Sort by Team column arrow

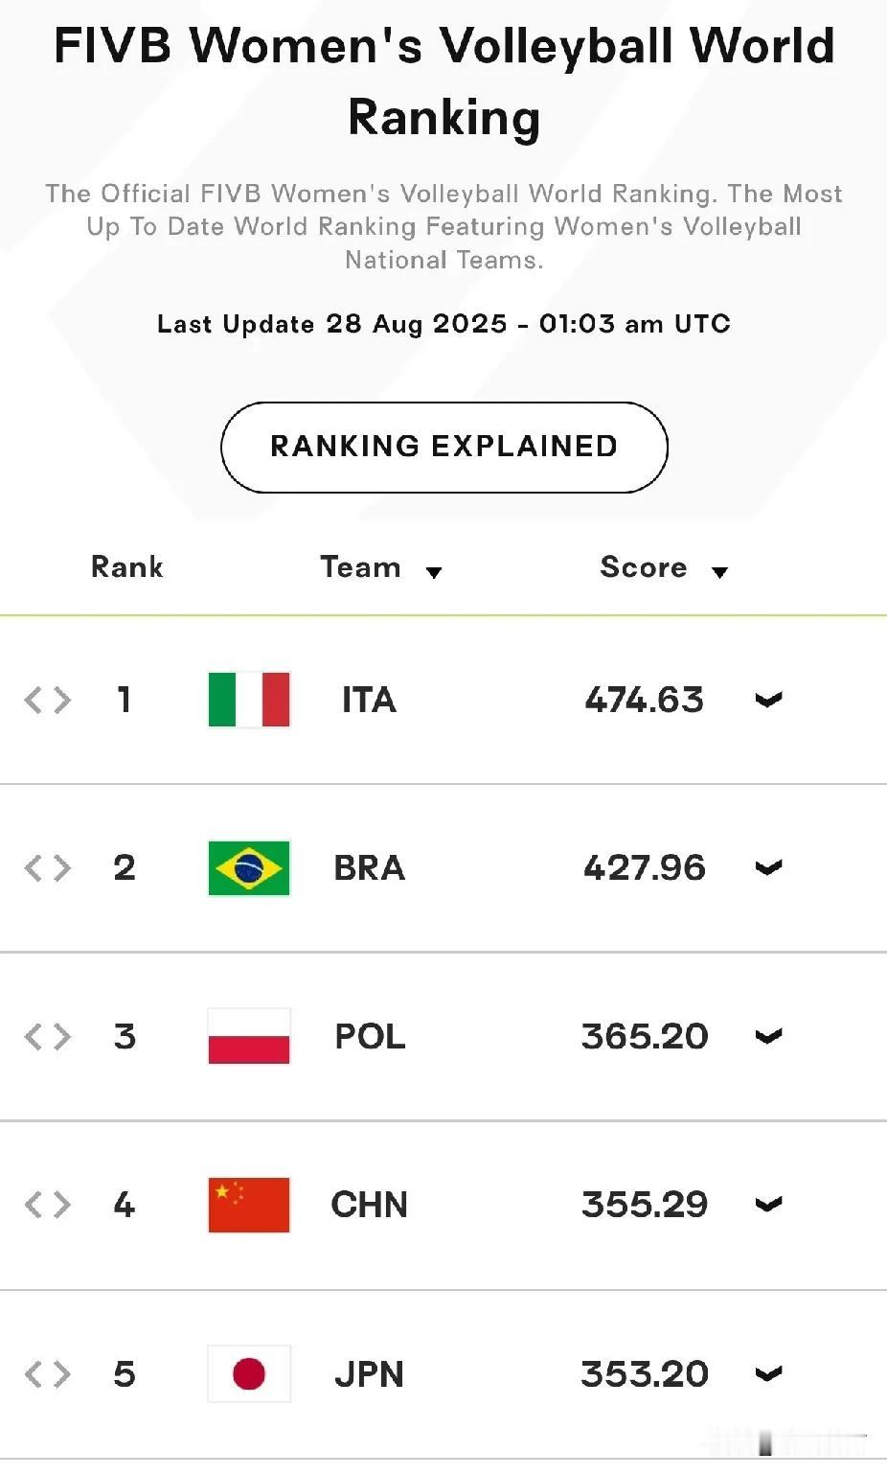point(434,572)
